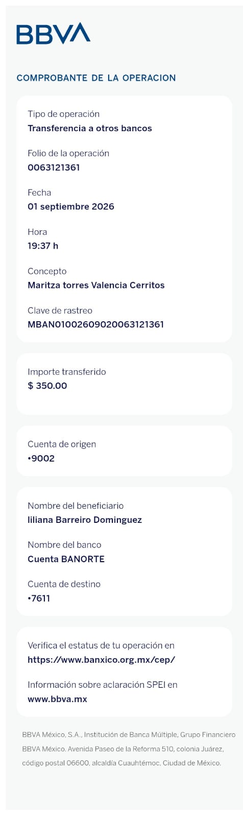Click the tracking key MBAN01002609020063121361
Image resolution: width=243 pixels, height=817 pixels.
tap(95, 324)
